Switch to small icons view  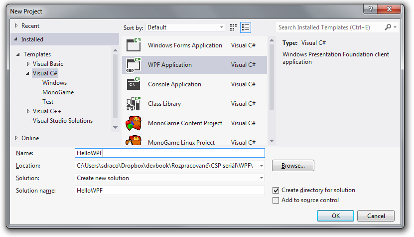(x=233, y=27)
